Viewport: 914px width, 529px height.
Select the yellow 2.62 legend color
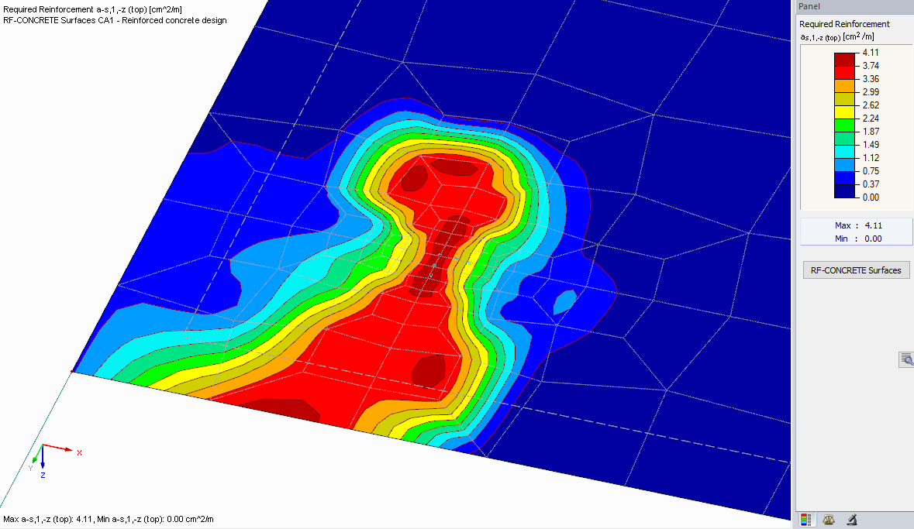845,112
